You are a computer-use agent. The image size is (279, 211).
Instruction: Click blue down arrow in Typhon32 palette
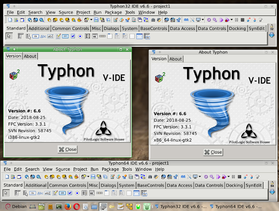272,35
